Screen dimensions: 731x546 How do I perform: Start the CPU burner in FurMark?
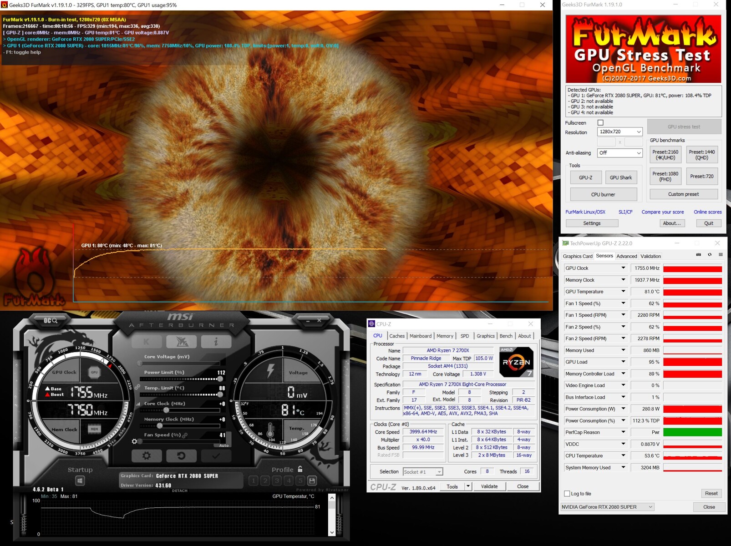(x=603, y=194)
